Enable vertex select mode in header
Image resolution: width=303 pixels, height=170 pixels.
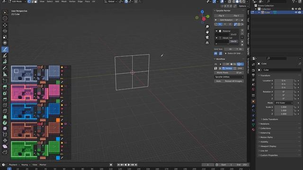click(29, 1)
